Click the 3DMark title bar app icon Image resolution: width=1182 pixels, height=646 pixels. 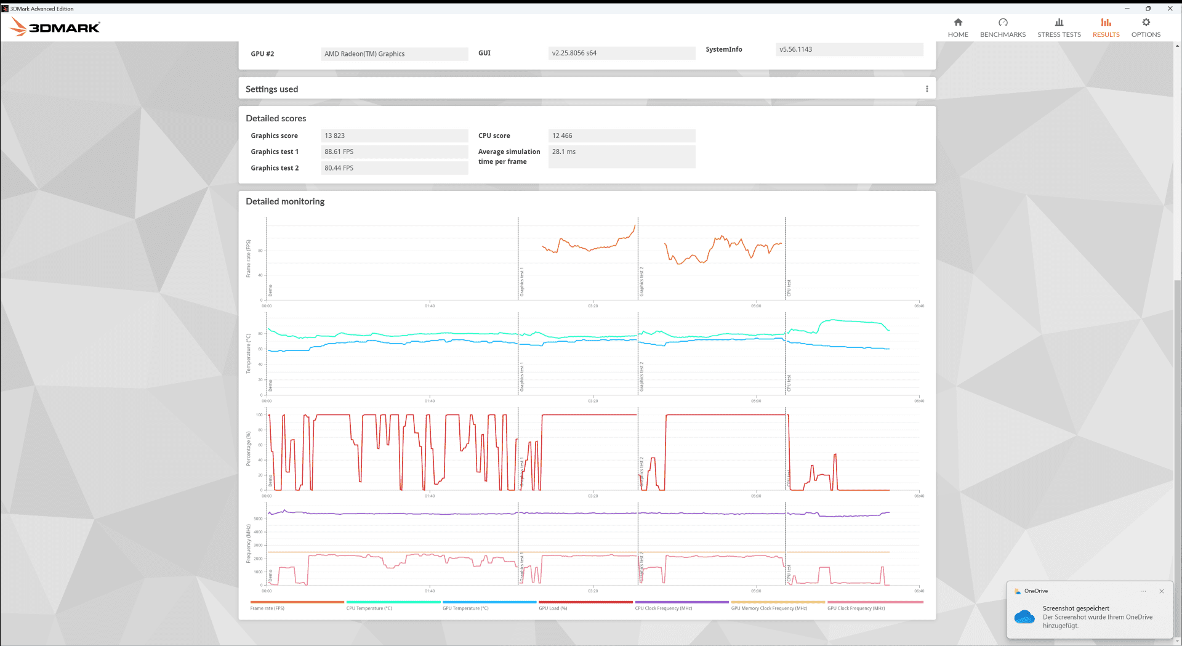pos(5,9)
